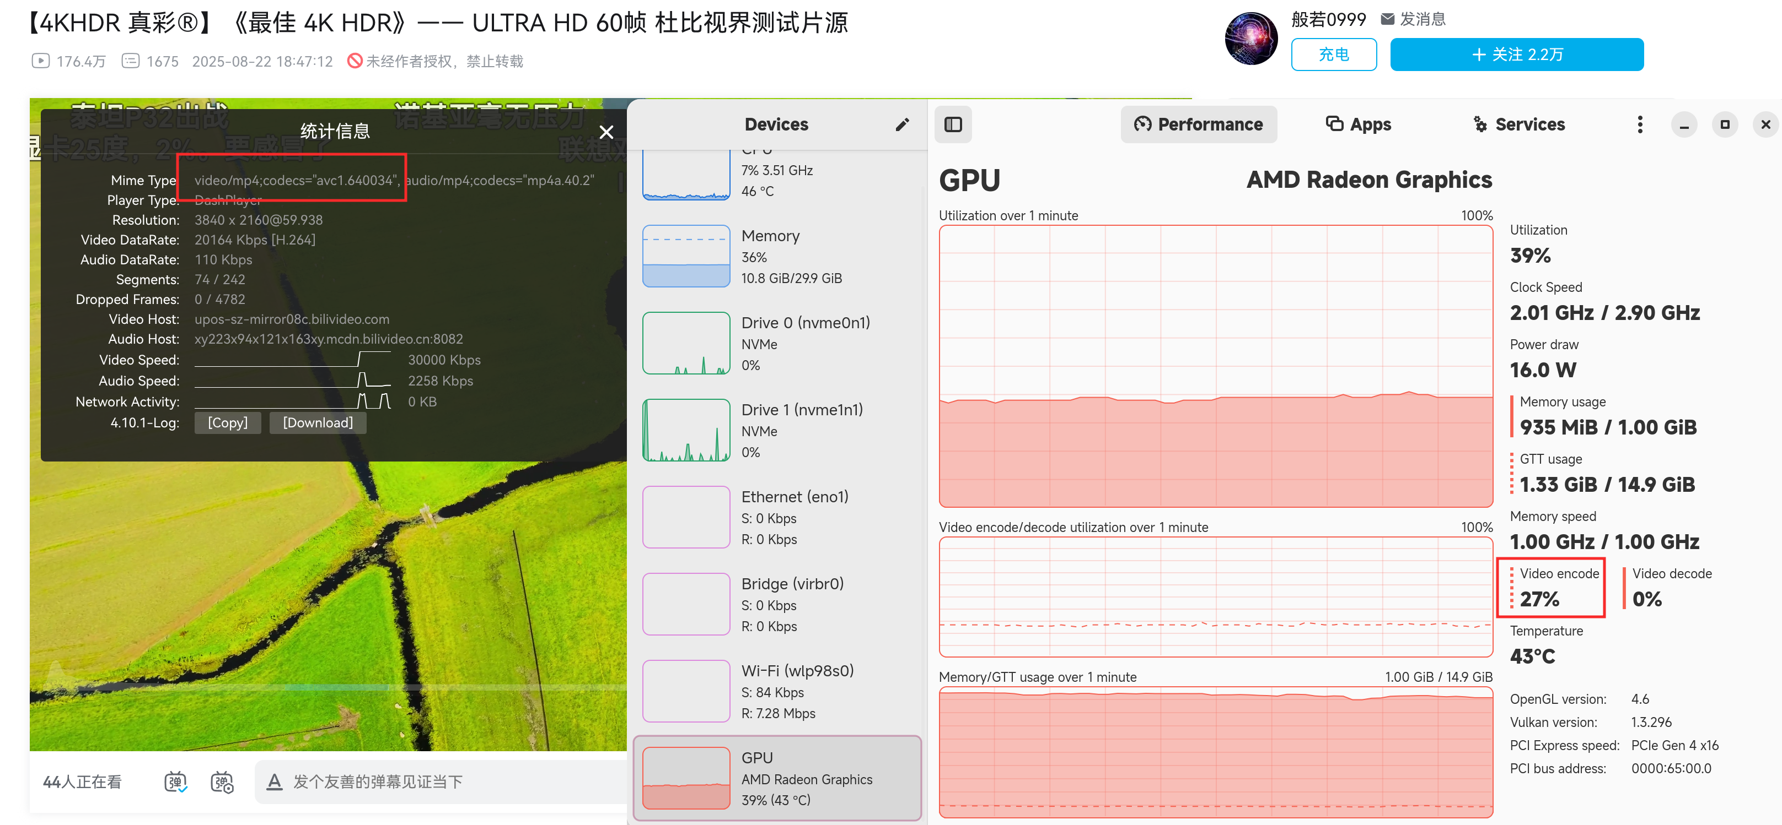The width and height of the screenshot is (1782, 825).
Task: Switch to the Services tab
Action: (1518, 124)
